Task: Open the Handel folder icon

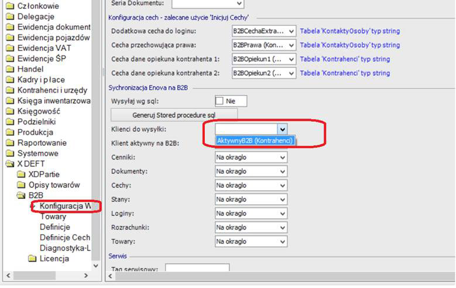Action: (9, 69)
